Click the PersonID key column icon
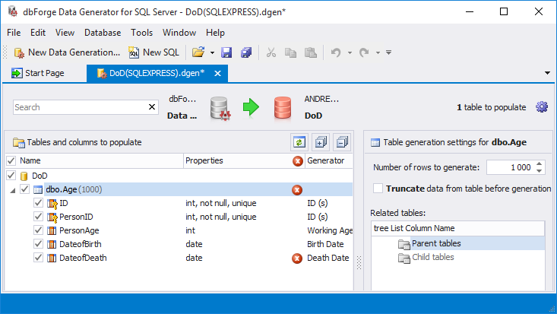This screenshot has height=314, width=557. coord(52,217)
